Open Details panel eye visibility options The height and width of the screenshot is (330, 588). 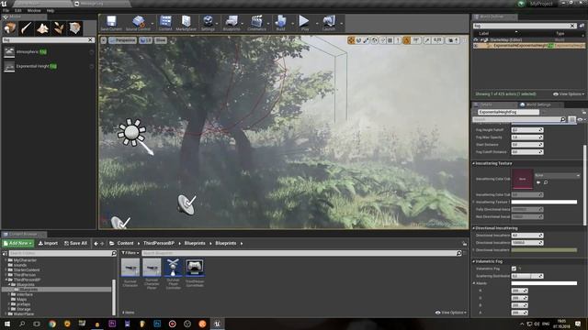point(581,119)
